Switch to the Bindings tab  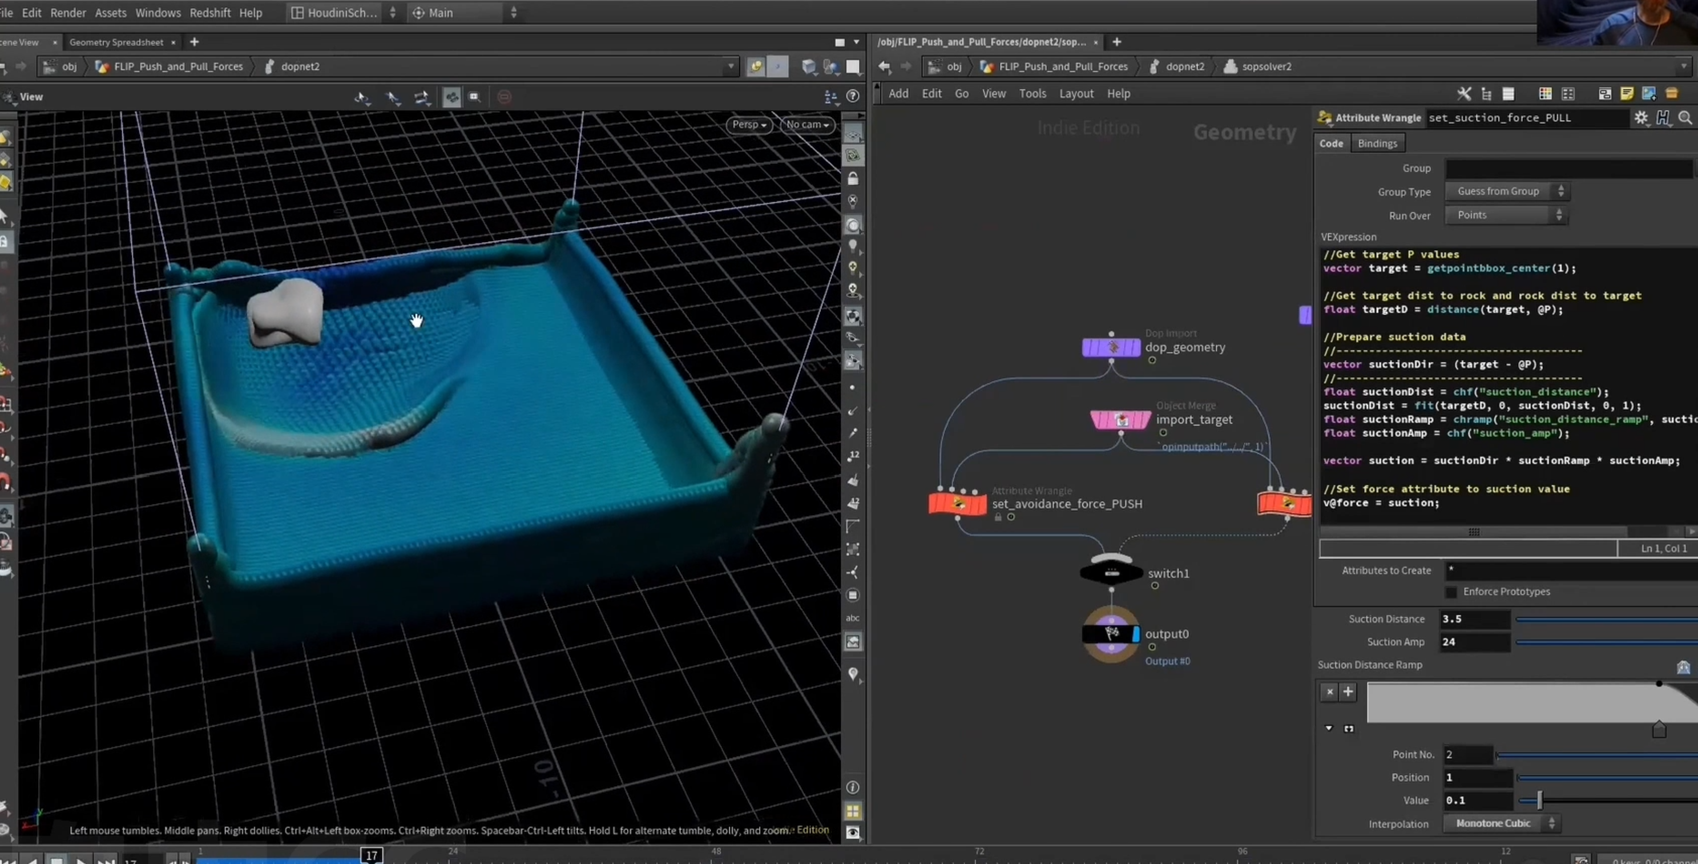coord(1377,143)
